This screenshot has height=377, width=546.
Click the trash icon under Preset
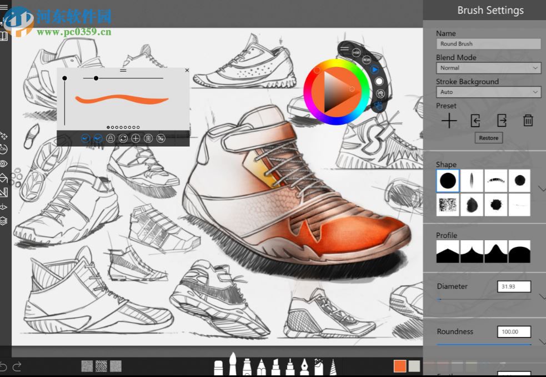coord(528,120)
